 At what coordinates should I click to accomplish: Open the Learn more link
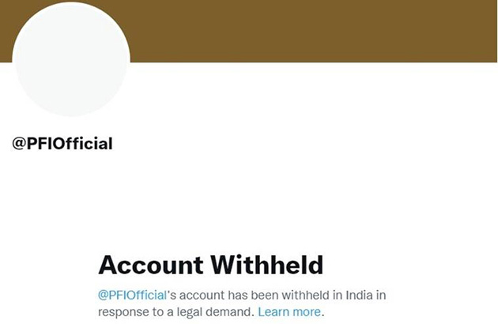[x=289, y=312]
